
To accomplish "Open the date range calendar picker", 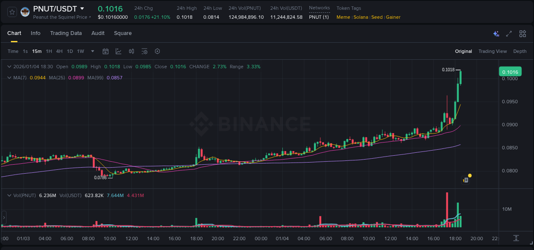I will [x=106, y=51].
